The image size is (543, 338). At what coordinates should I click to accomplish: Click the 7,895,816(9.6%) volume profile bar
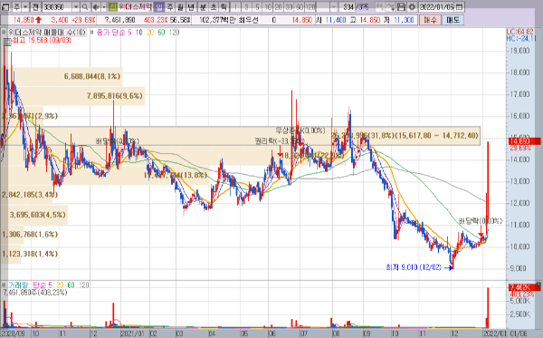72,96
